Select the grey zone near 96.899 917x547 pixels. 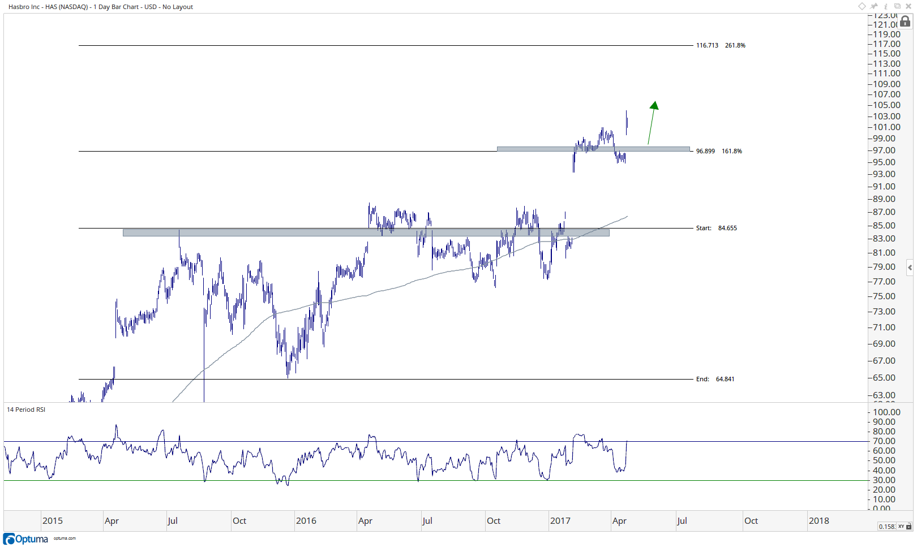point(593,149)
